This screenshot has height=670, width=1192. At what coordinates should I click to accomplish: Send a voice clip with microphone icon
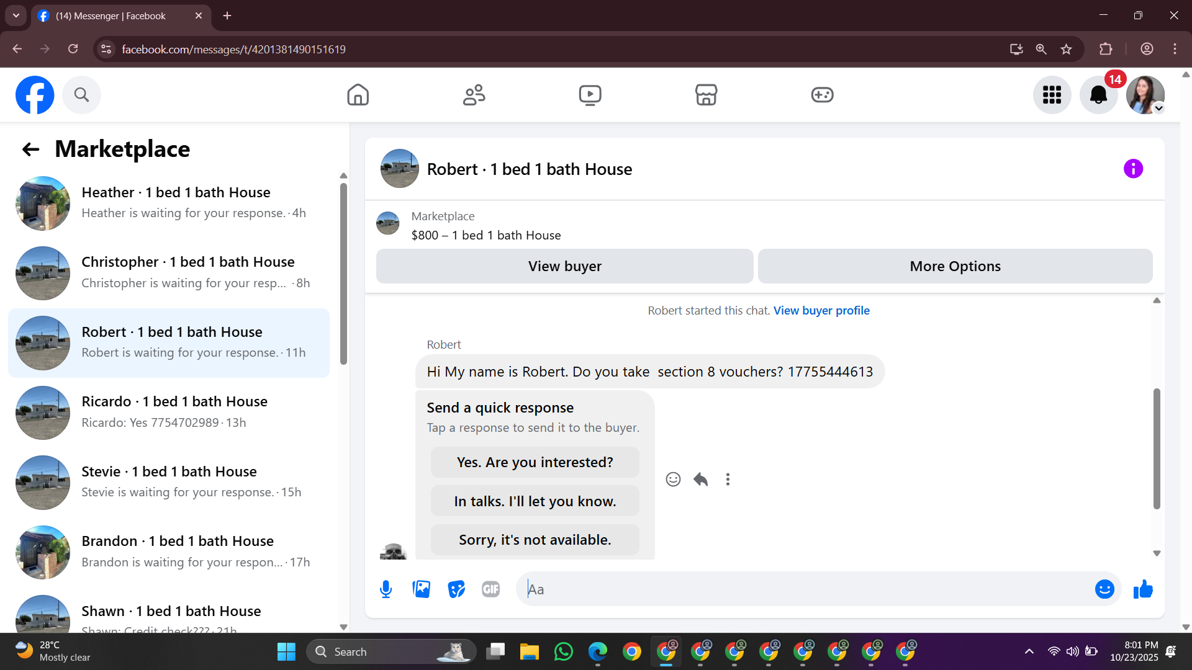(x=386, y=589)
